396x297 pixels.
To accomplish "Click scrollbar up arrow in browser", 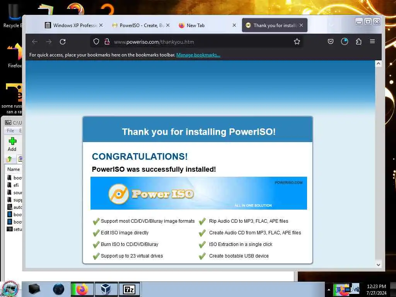I will (x=378, y=64).
